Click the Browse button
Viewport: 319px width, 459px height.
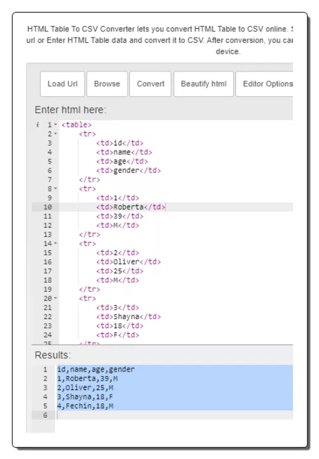click(107, 84)
